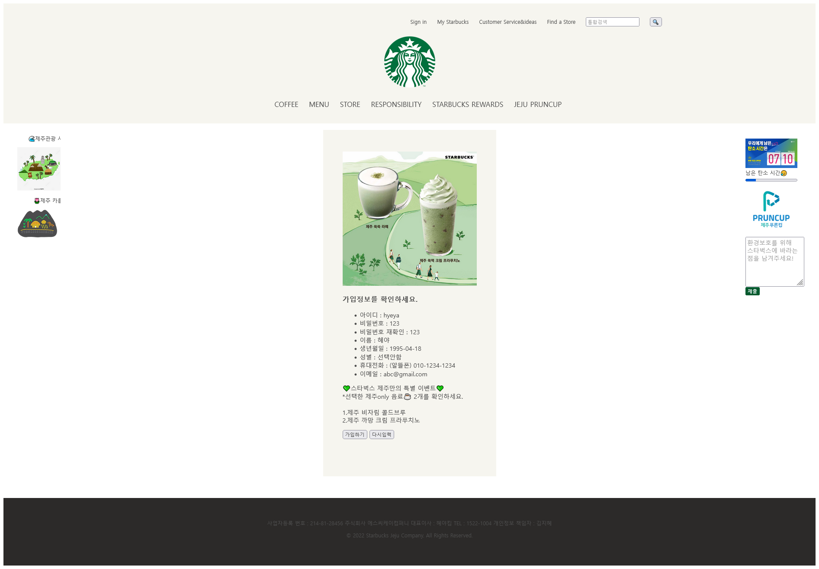Open JEJU PRUNCUP navigation item
Screen dimensions: 819x569
(x=538, y=104)
